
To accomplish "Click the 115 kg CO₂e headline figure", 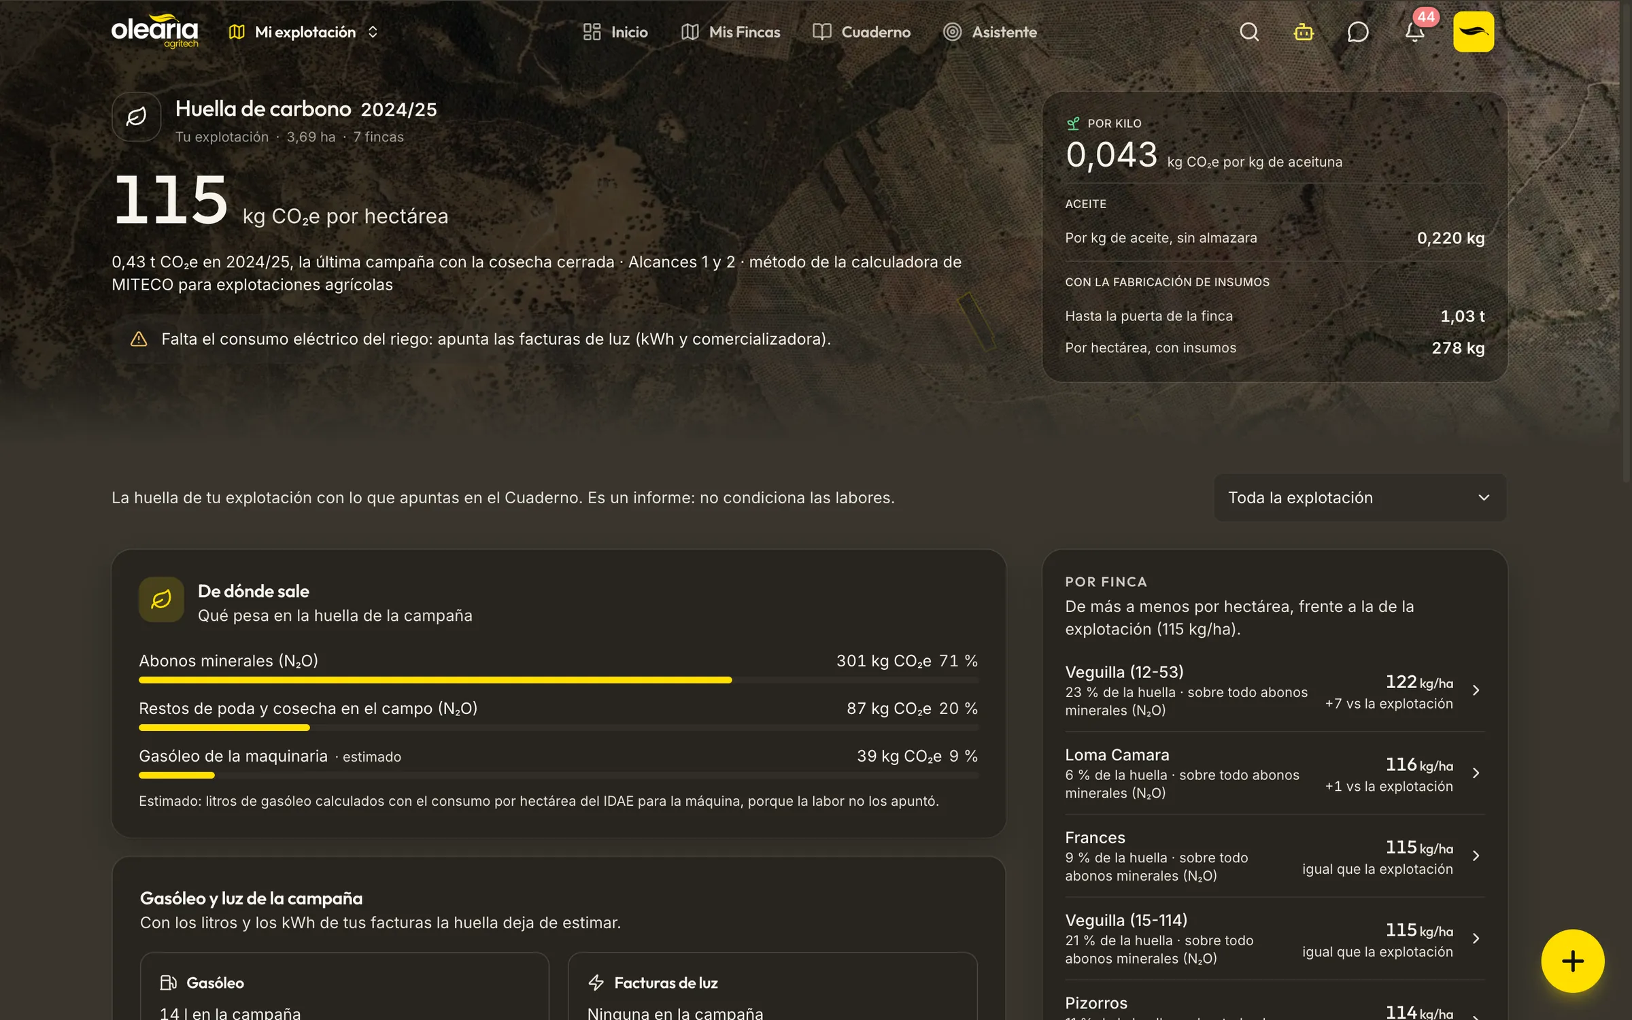I will click(170, 200).
